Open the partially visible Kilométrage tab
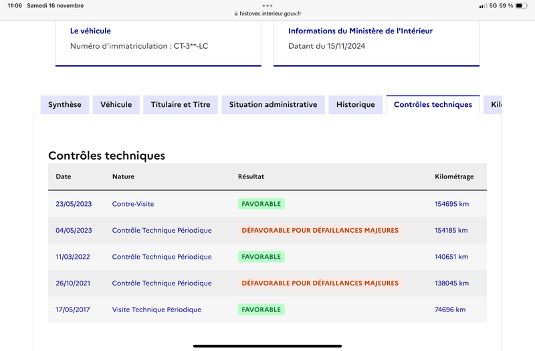 pos(493,104)
